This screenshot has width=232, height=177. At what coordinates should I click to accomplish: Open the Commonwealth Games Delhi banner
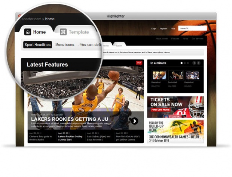(175, 131)
